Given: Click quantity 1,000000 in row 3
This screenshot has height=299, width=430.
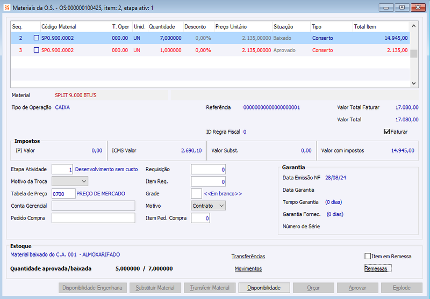Looking at the screenshot, I should click(x=170, y=50).
